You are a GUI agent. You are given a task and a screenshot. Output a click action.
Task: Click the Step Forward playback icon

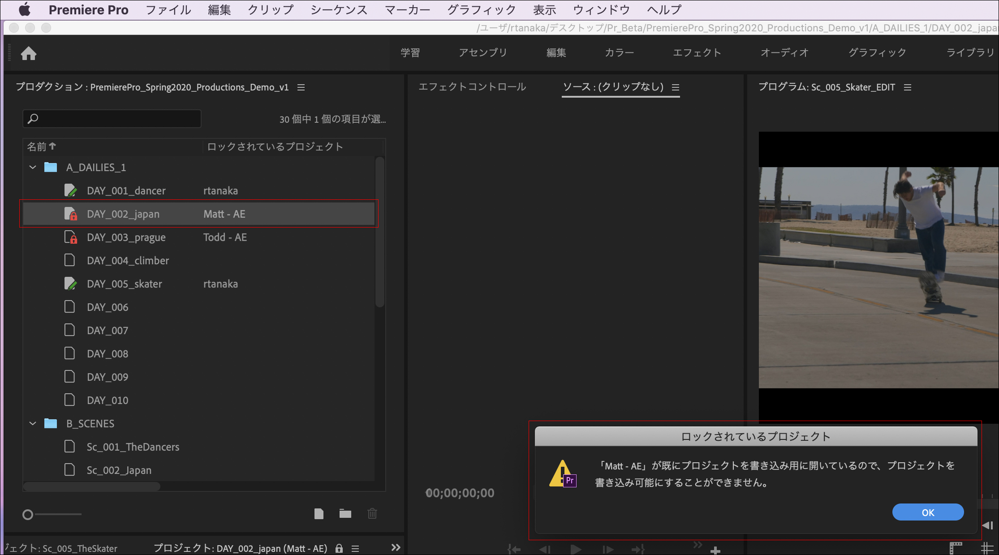pos(607,549)
